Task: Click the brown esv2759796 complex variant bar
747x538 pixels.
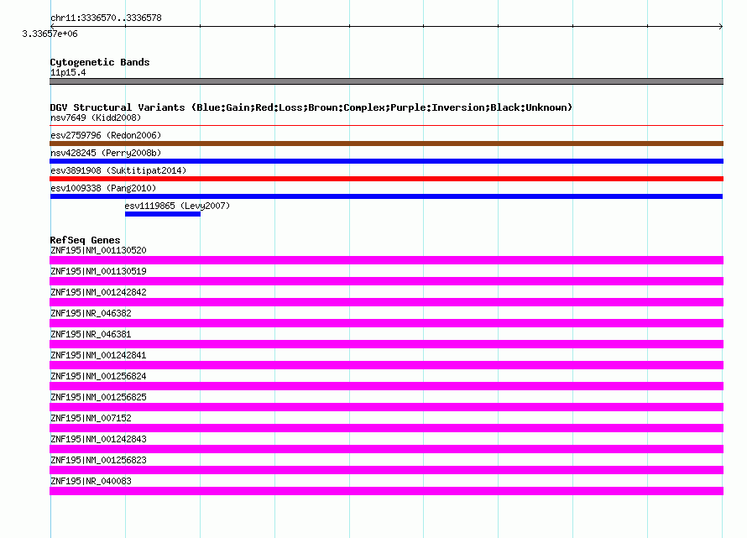Action: [386, 144]
